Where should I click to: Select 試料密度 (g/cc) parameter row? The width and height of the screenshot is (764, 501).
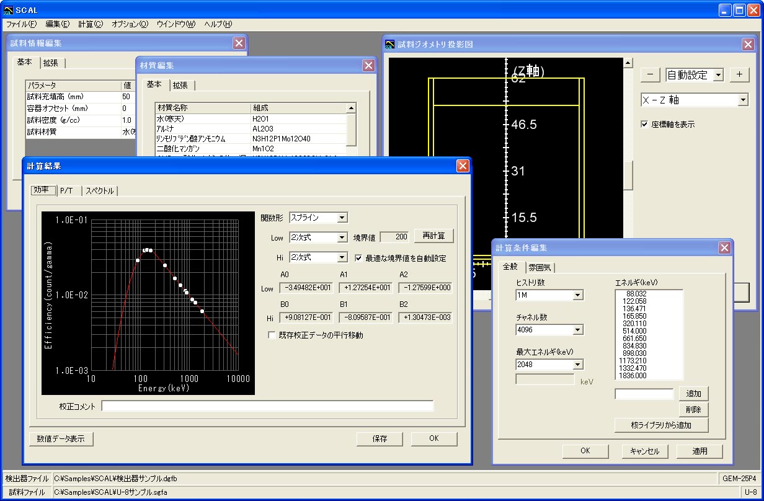coord(81,120)
